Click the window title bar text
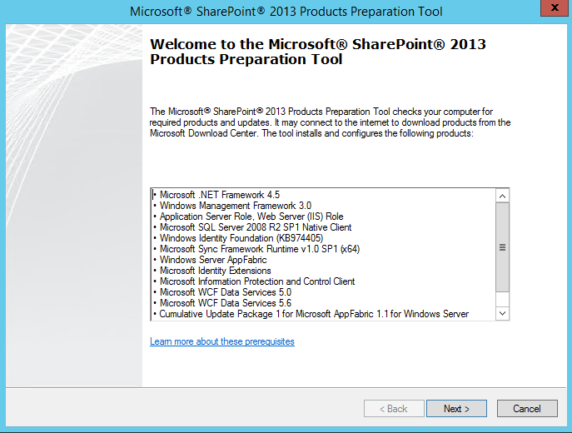 point(286,12)
